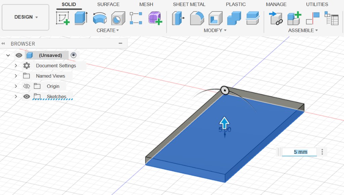Expand the Named Views node
This screenshot has height=195, width=344.
click(x=16, y=76)
